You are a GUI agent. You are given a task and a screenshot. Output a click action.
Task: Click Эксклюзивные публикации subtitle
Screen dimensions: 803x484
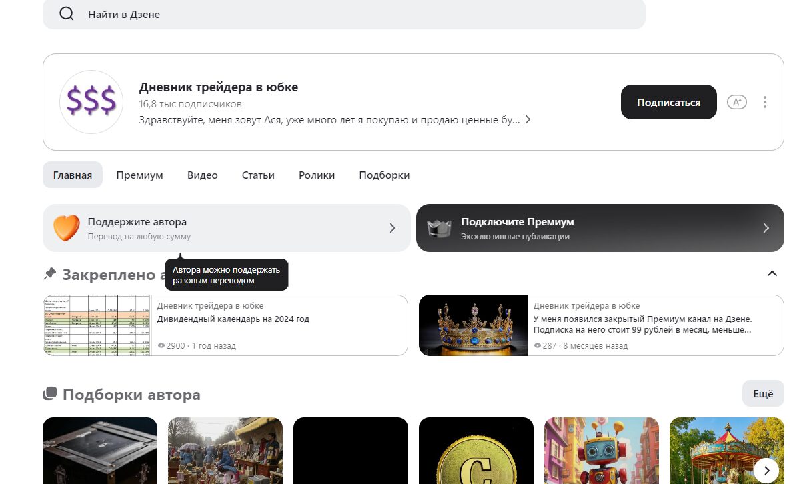click(515, 237)
